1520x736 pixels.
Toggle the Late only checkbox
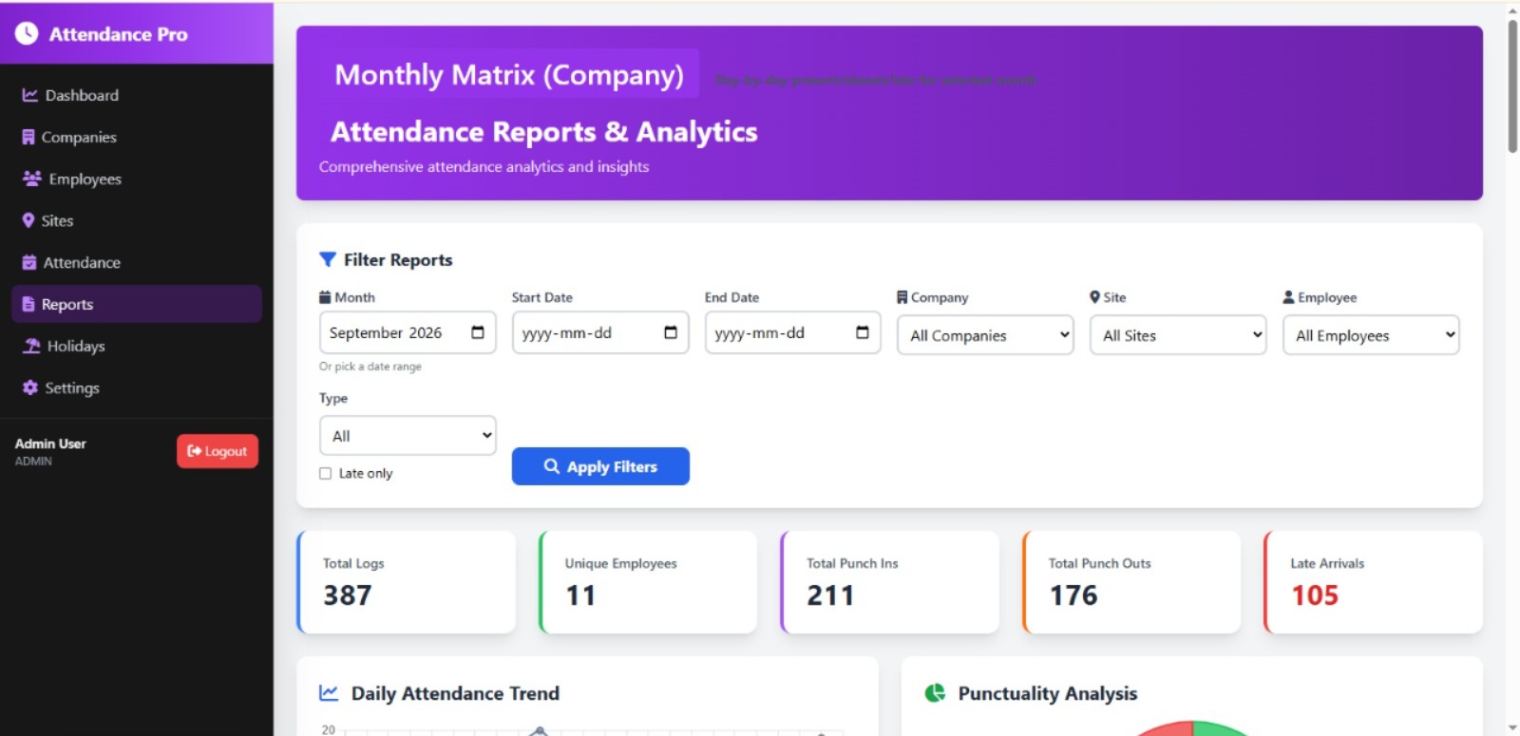[326, 473]
